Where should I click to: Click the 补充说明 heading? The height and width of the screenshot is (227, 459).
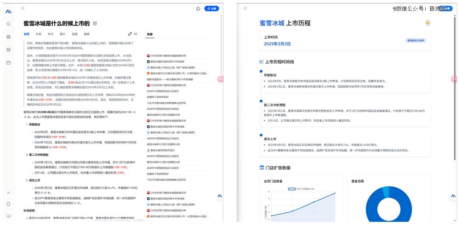pyautogui.click(x=30, y=210)
